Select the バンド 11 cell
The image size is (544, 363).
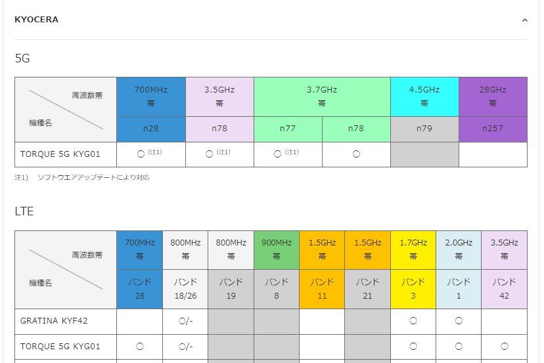pyautogui.click(x=322, y=289)
